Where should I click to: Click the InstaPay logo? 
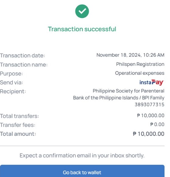tap(152, 82)
